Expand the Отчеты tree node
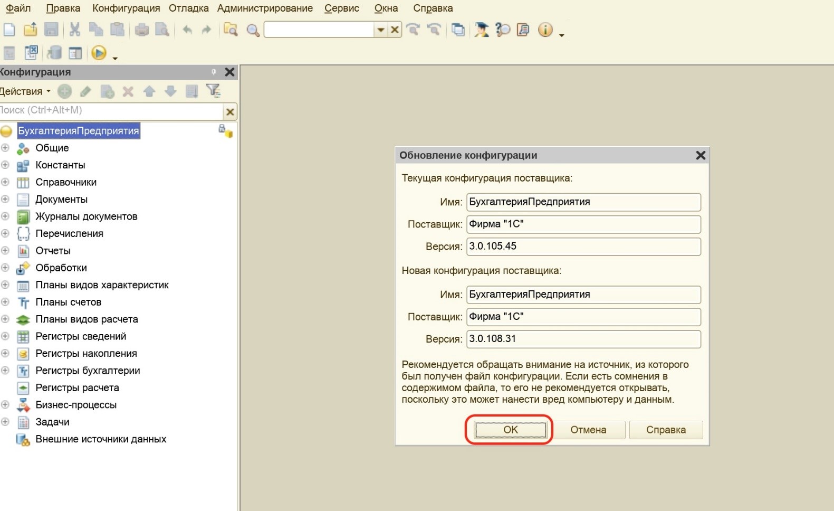Screen dimensions: 834x511 point(5,250)
